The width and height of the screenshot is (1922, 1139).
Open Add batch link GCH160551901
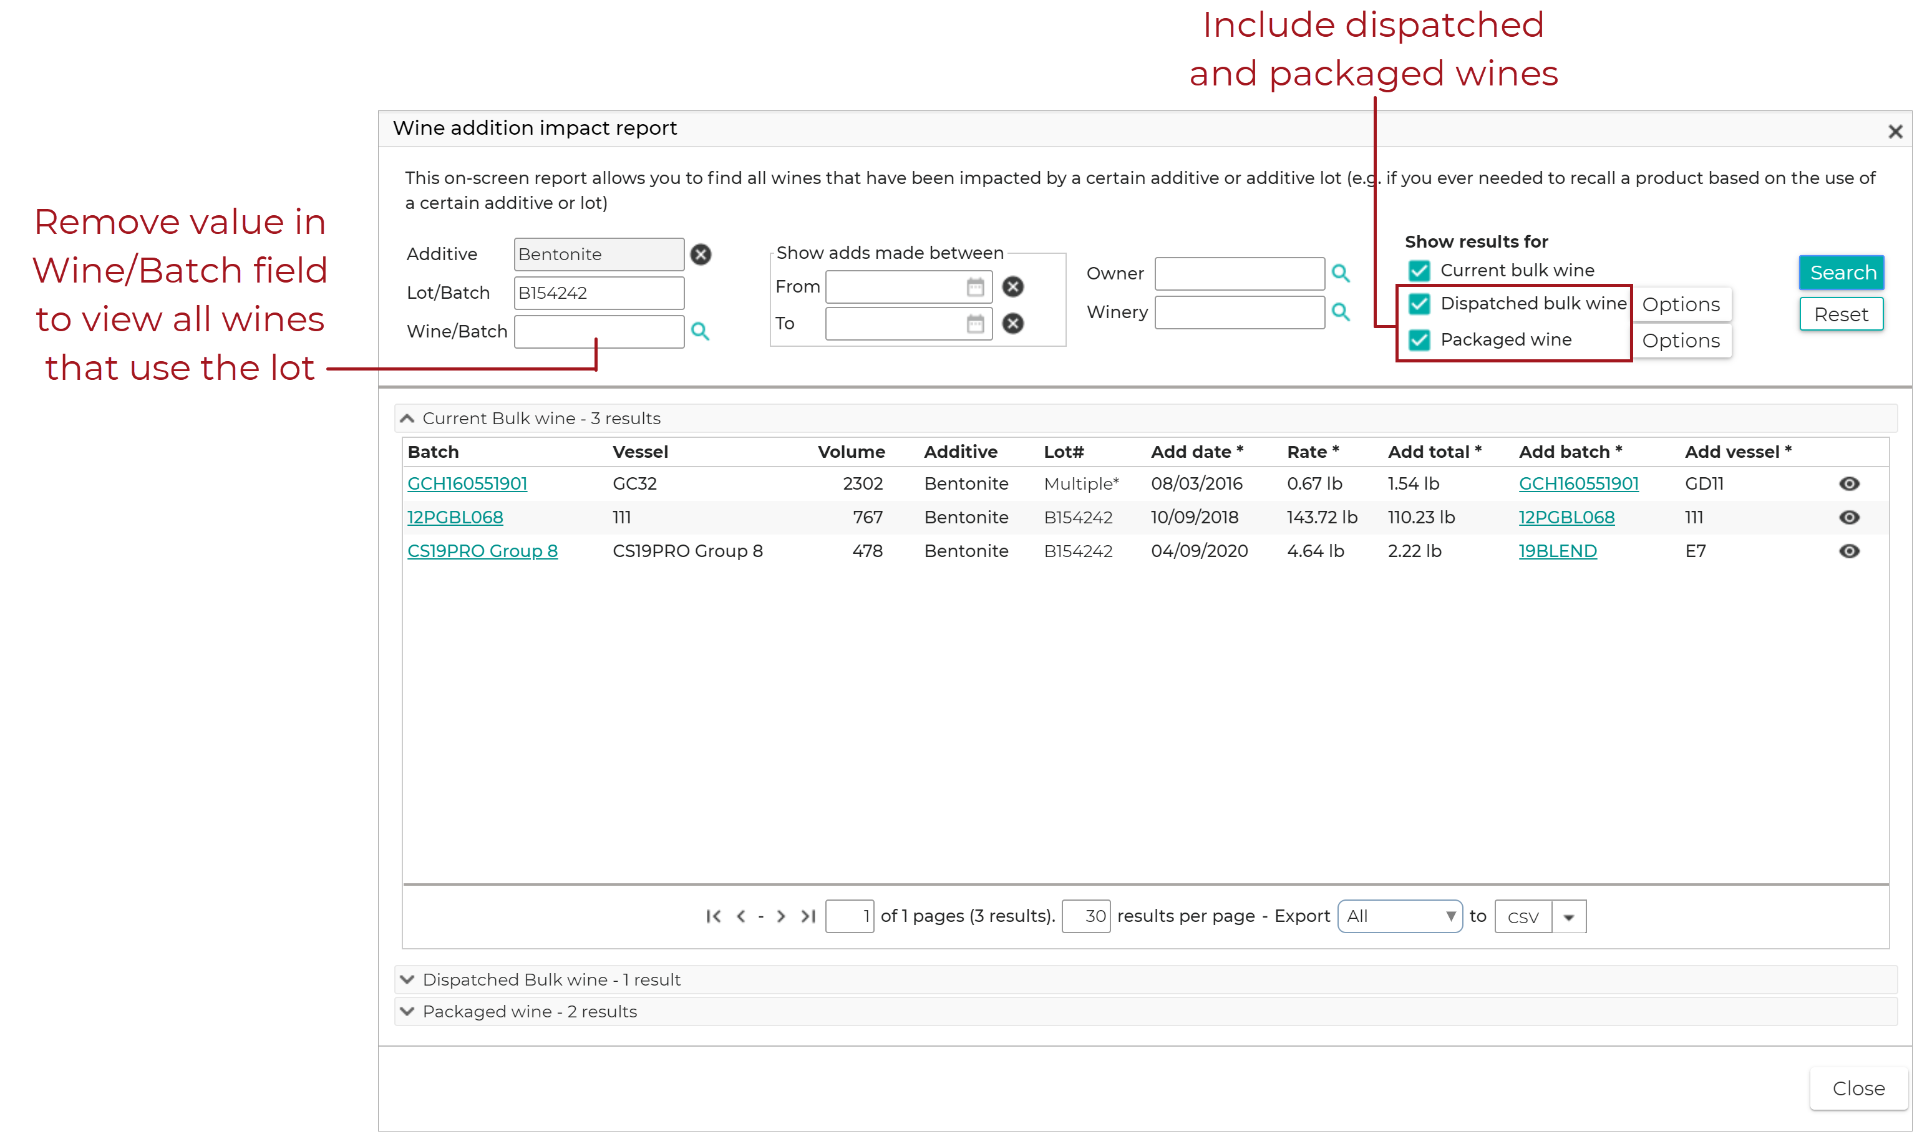[1578, 483]
